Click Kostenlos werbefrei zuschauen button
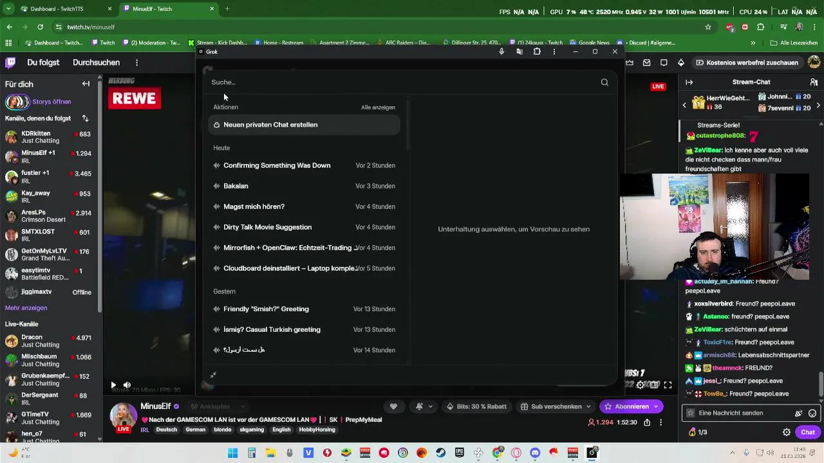 coord(747,62)
